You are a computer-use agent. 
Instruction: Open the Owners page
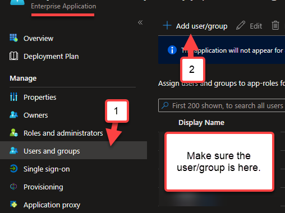[36, 115]
